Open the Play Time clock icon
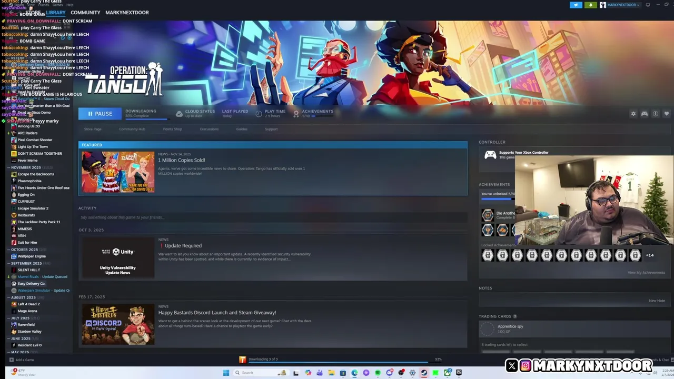The image size is (674, 379). pyautogui.click(x=259, y=114)
